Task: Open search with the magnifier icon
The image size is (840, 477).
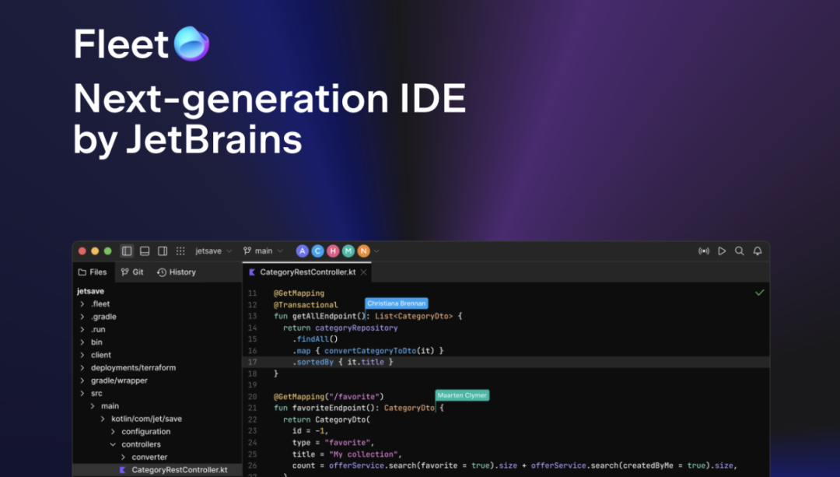Action: pos(740,251)
